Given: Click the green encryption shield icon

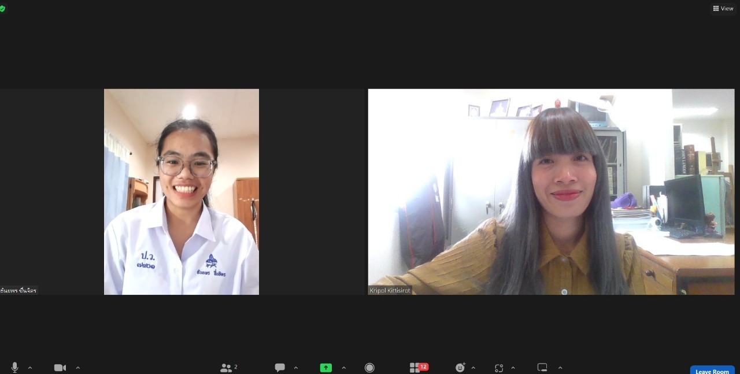Looking at the screenshot, I should point(3,9).
